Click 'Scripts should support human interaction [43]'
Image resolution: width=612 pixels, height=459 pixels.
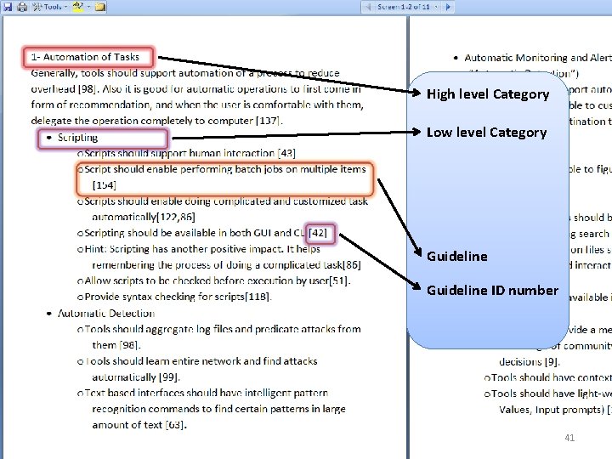tap(190, 153)
